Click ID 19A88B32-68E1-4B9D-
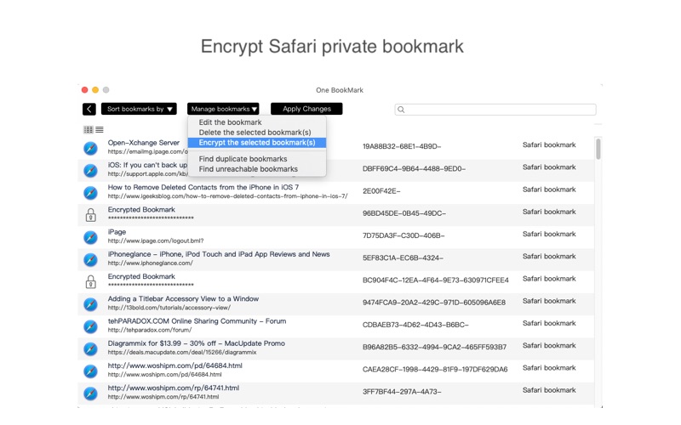The width and height of the screenshot is (681, 425). pyautogui.click(x=402, y=146)
